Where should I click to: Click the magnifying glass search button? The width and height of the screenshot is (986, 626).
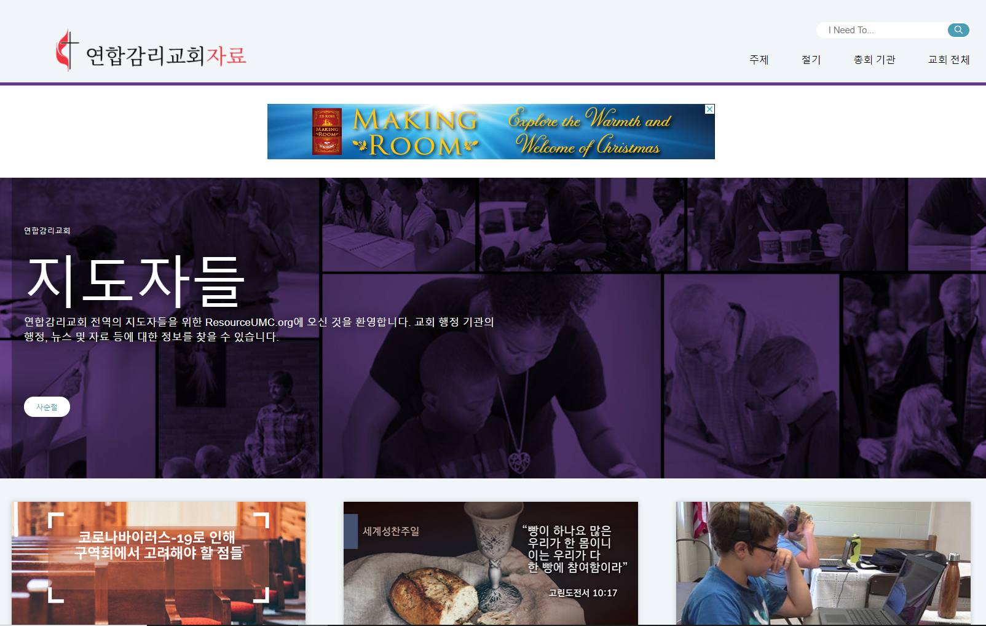click(x=958, y=30)
